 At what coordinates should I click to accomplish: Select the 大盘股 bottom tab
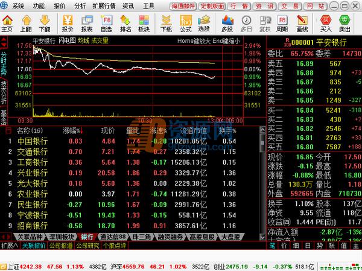coord(230,237)
